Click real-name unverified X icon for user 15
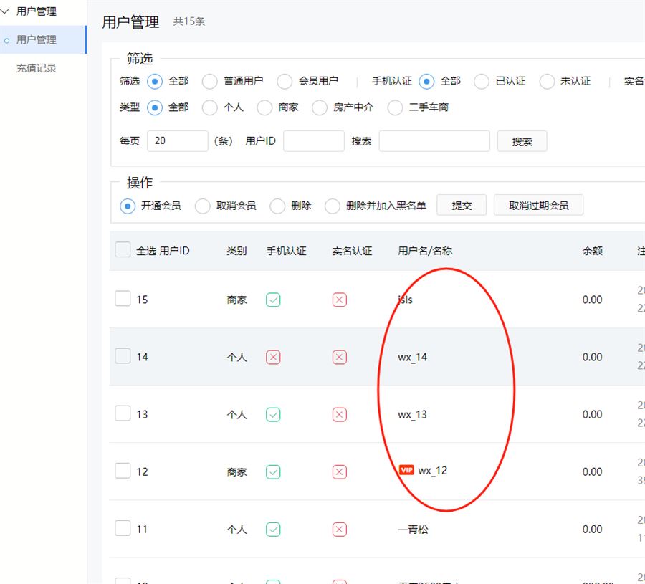The image size is (645, 584). 340,300
